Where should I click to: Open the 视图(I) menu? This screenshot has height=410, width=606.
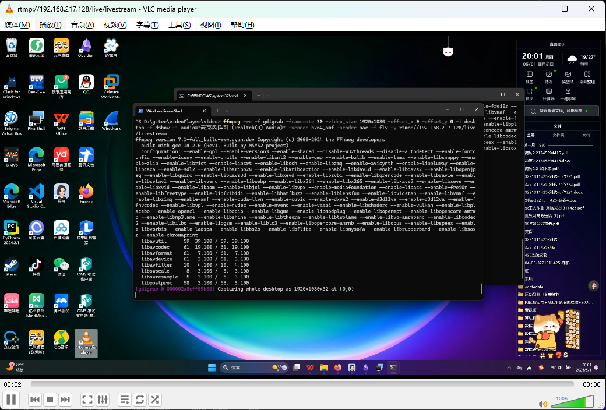click(210, 24)
